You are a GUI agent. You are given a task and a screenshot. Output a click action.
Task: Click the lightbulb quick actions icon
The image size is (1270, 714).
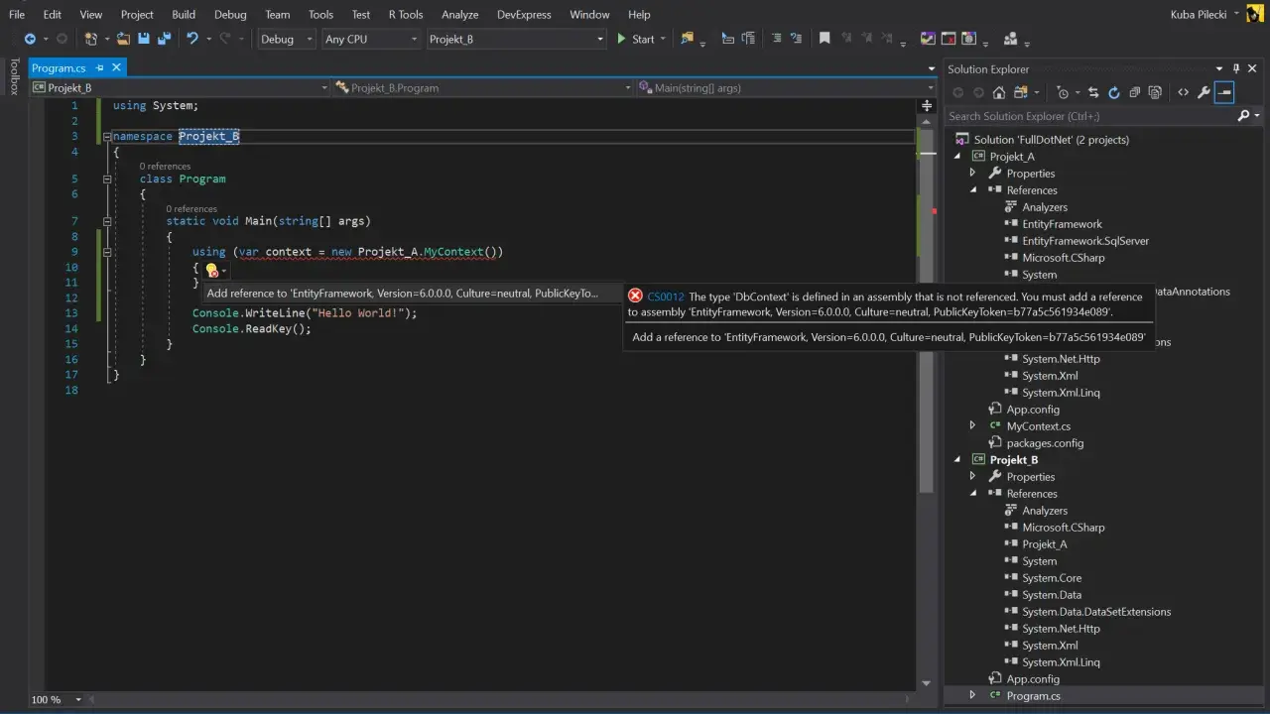click(211, 270)
